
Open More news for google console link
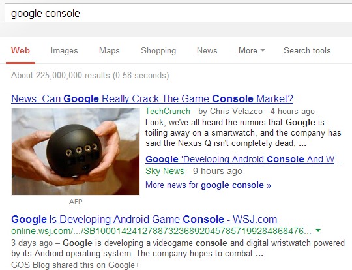pos(208,185)
